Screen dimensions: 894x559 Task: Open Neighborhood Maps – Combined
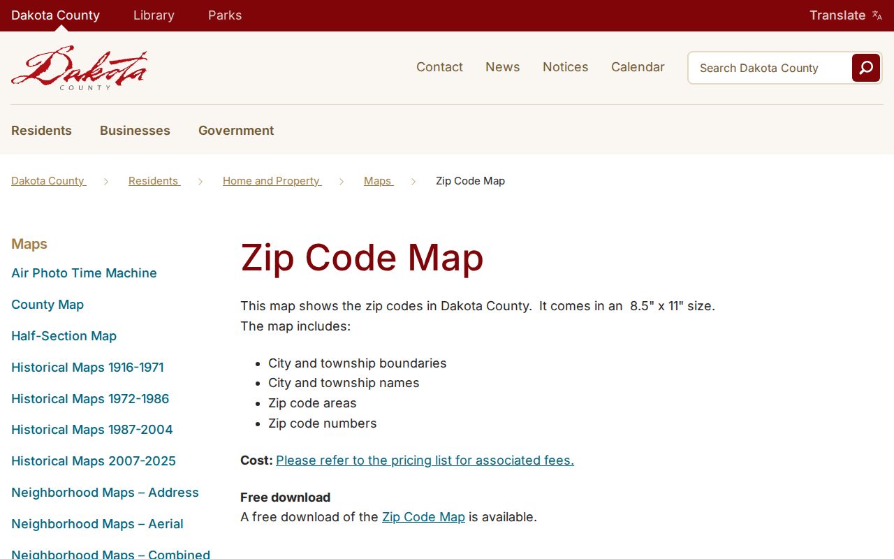click(110, 554)
